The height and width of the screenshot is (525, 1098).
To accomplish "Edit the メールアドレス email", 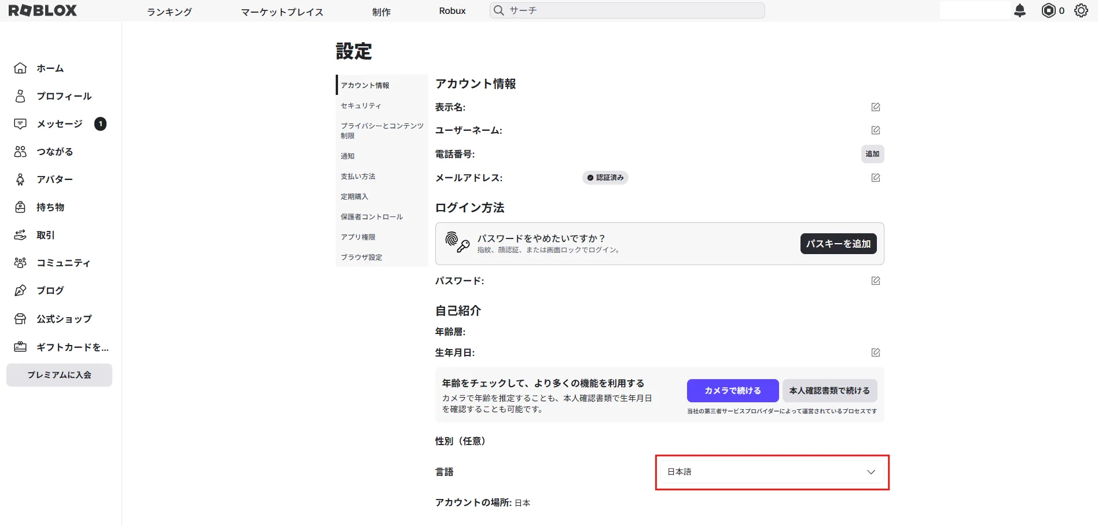I will (x=876, y=178).
